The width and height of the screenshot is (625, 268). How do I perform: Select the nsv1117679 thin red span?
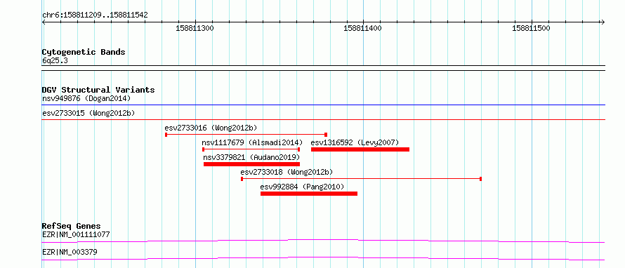[x=251, y=149]
